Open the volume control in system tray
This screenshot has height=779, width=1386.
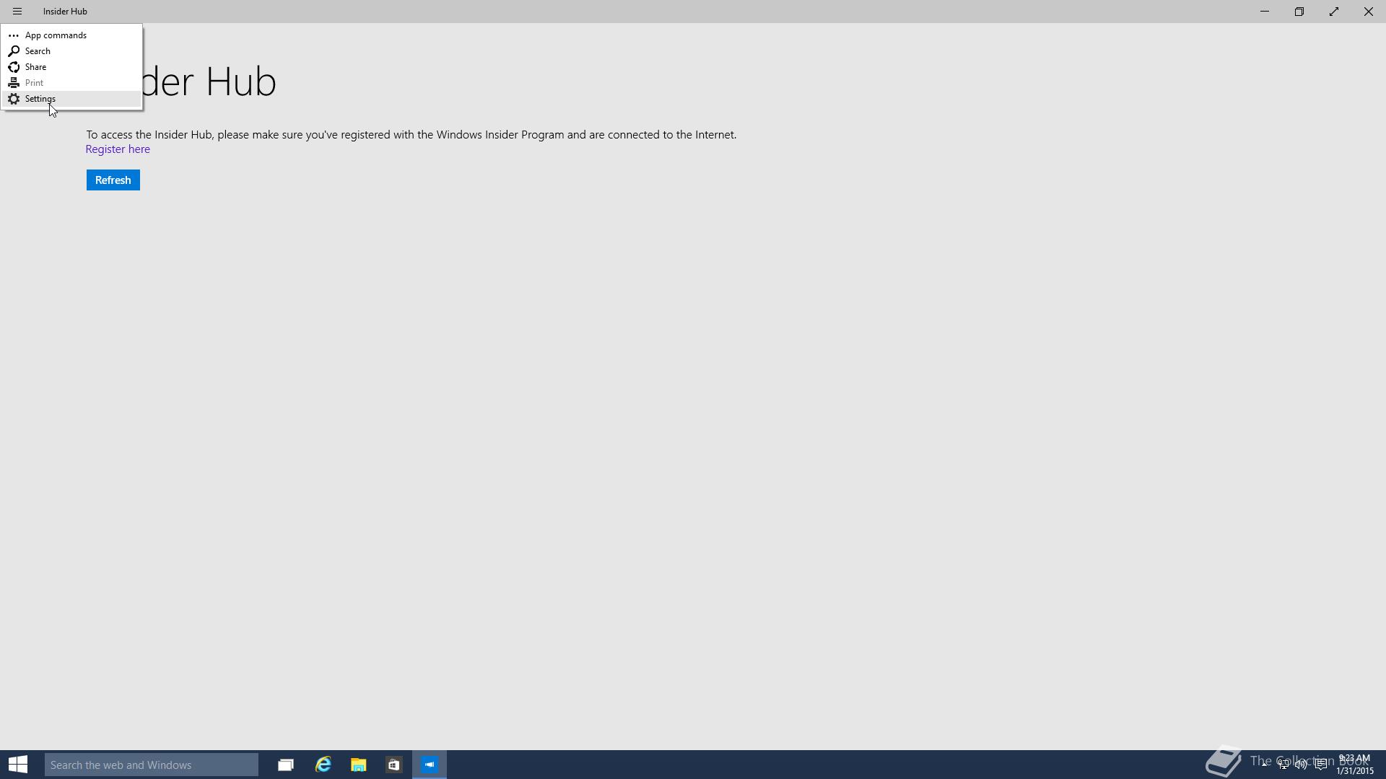1301,765
